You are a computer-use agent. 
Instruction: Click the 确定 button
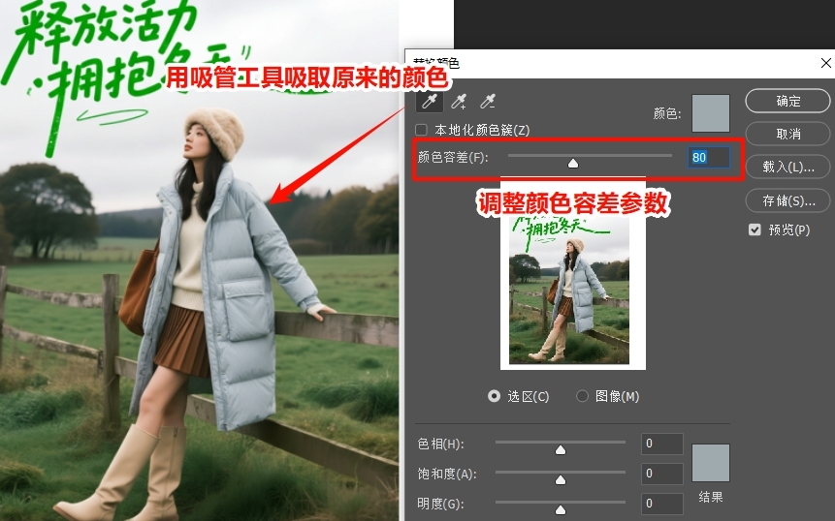click(x=787, y=101)
